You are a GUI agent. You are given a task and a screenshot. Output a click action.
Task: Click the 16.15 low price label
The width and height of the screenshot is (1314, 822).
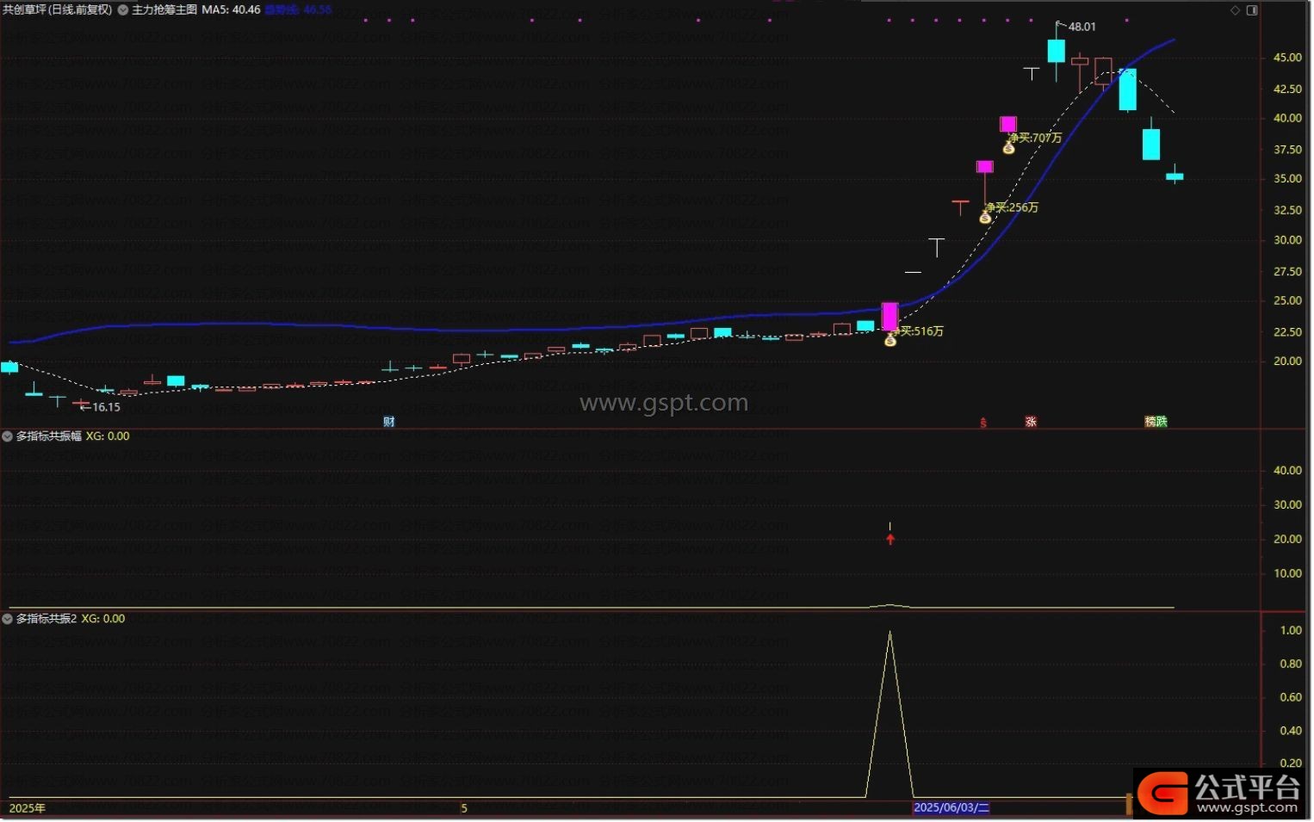tap(108, 408)
